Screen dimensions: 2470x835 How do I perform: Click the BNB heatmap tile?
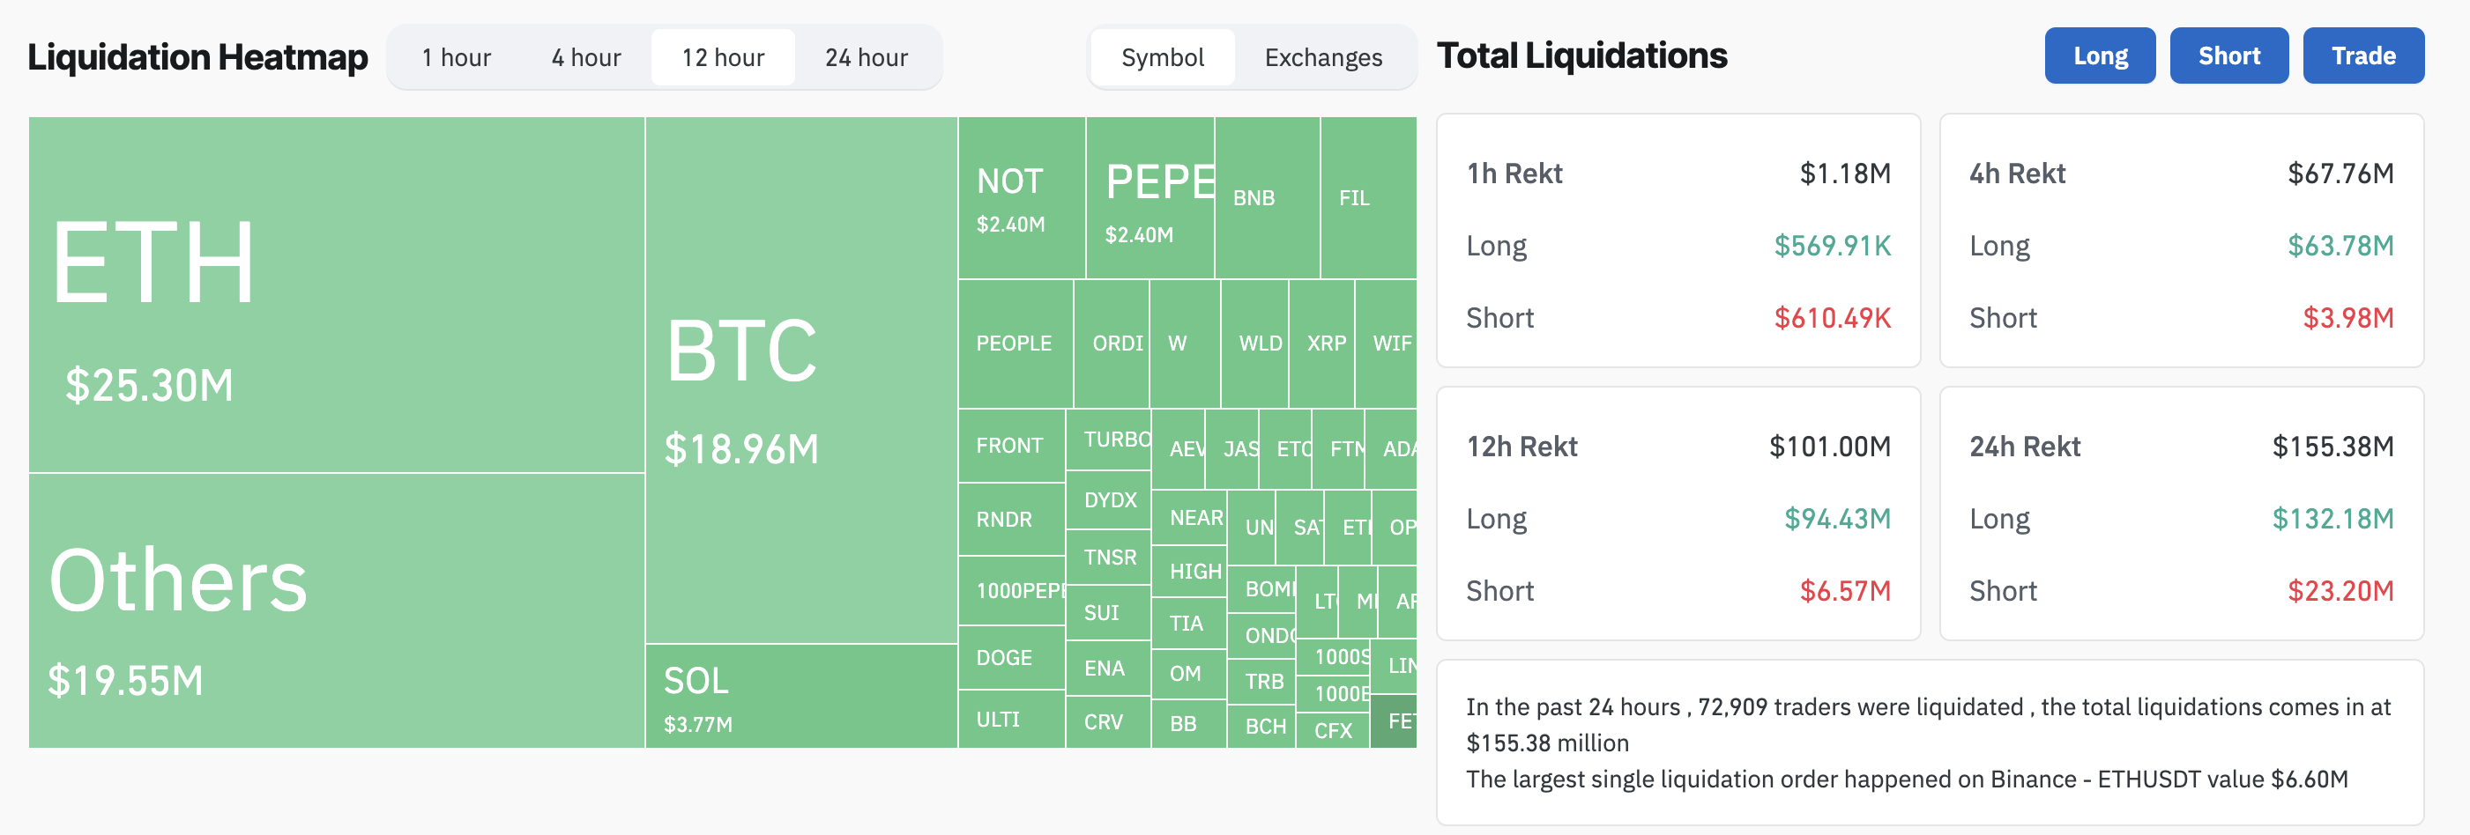1266,198
